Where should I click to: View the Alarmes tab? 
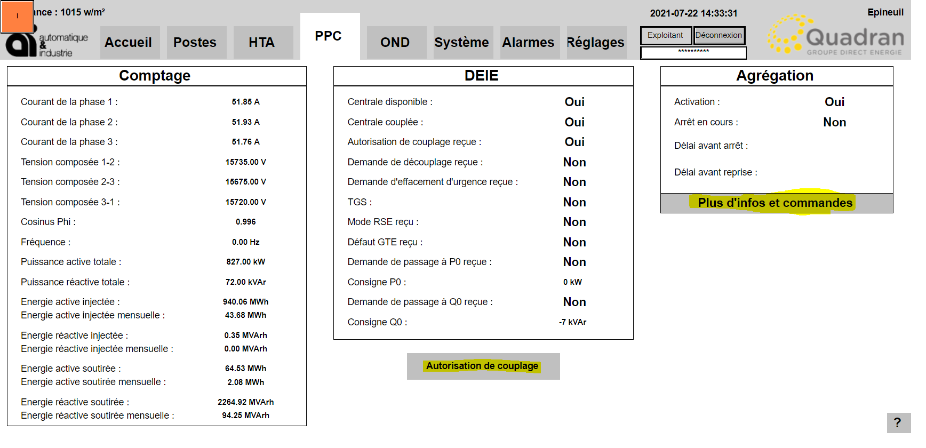pyautogui.click(x=529, y=43)
